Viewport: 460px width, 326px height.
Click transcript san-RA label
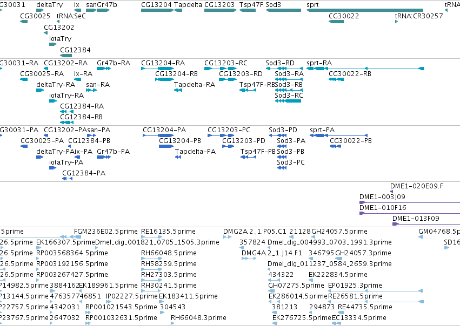pyautogui.click(x=98, y=85)
